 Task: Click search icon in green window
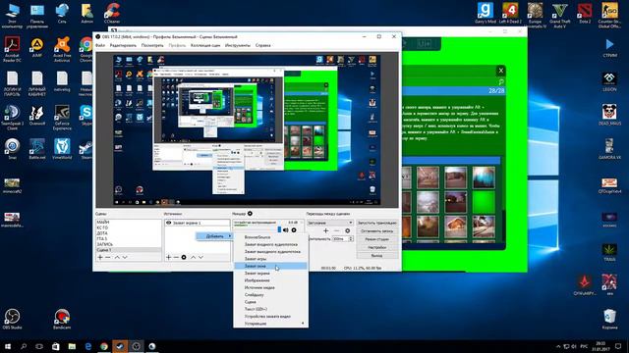[x=501, y=82]
